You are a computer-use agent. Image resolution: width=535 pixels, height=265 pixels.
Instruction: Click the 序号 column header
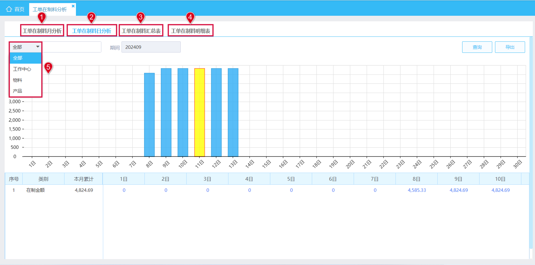pyautogui.click(x=14, y=179)
